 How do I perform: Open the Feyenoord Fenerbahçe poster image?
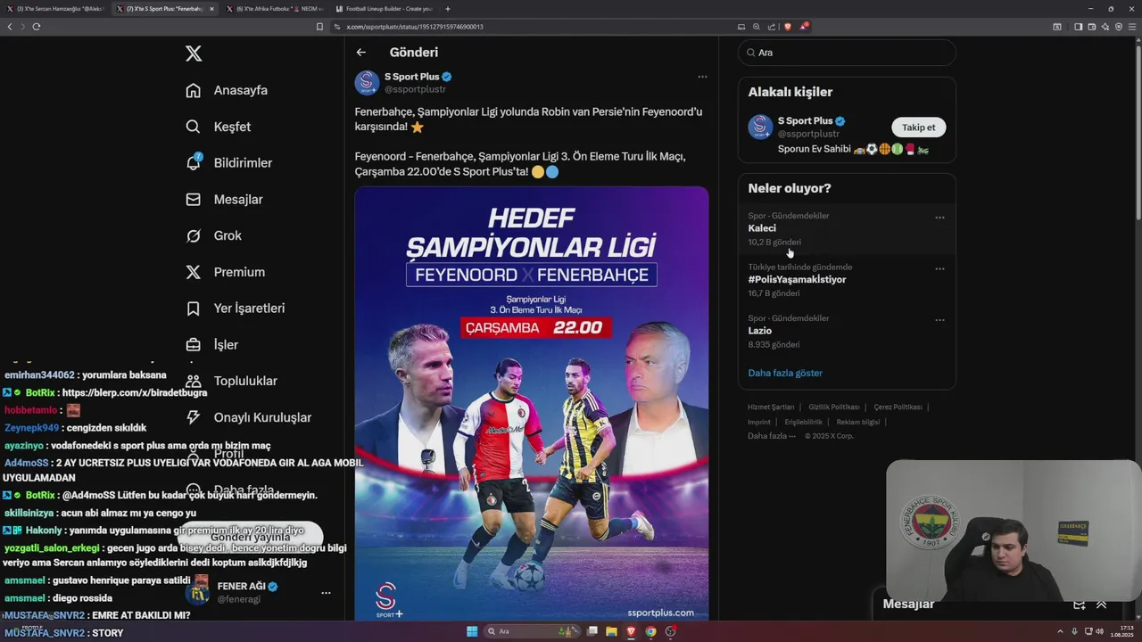pyautogui.click(x=532, y=403)
